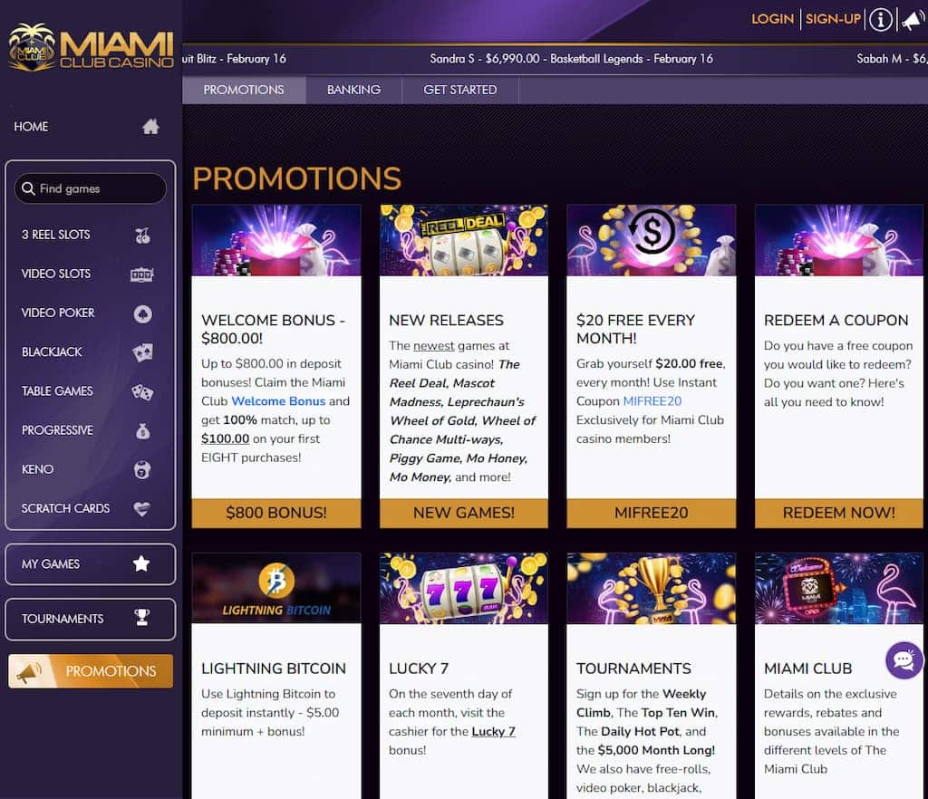This screenshot has height=799, width=928.
Task: Click the Home house icon
Action: coord(150,127)
